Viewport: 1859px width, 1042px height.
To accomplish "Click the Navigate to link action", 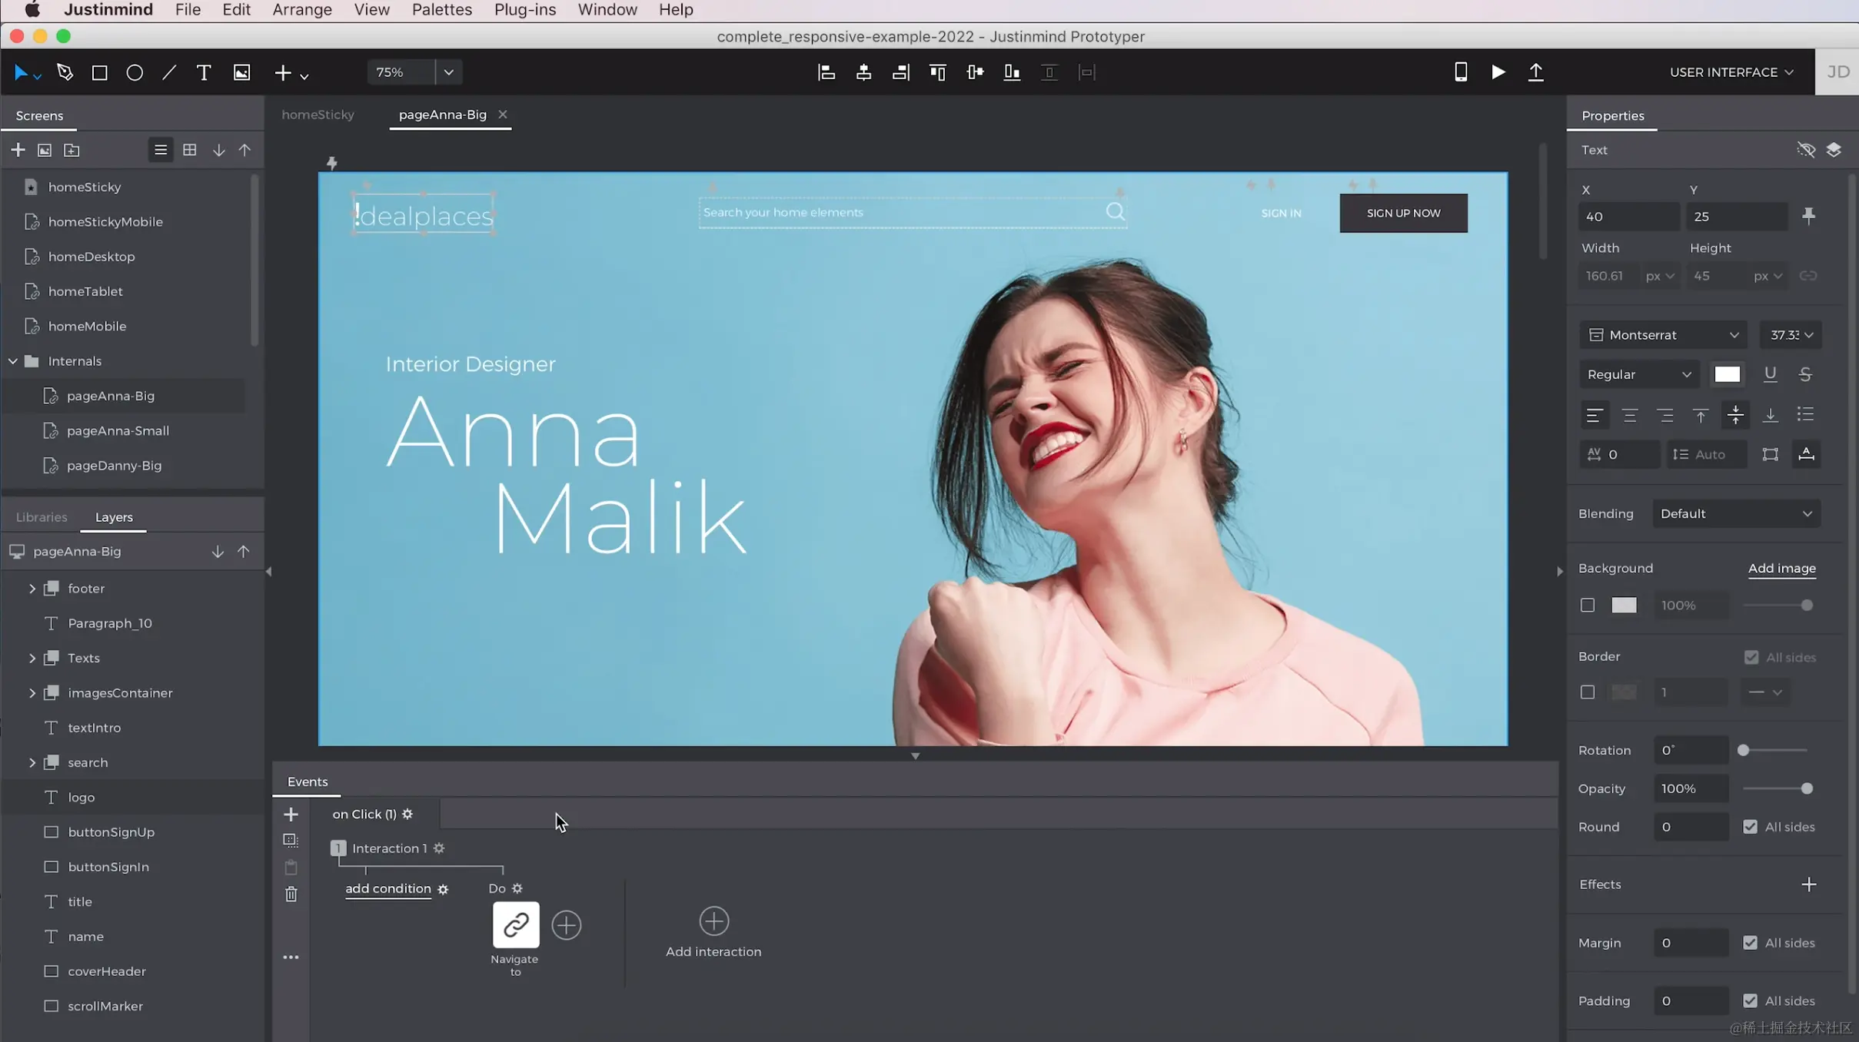I will pos(515,924).
